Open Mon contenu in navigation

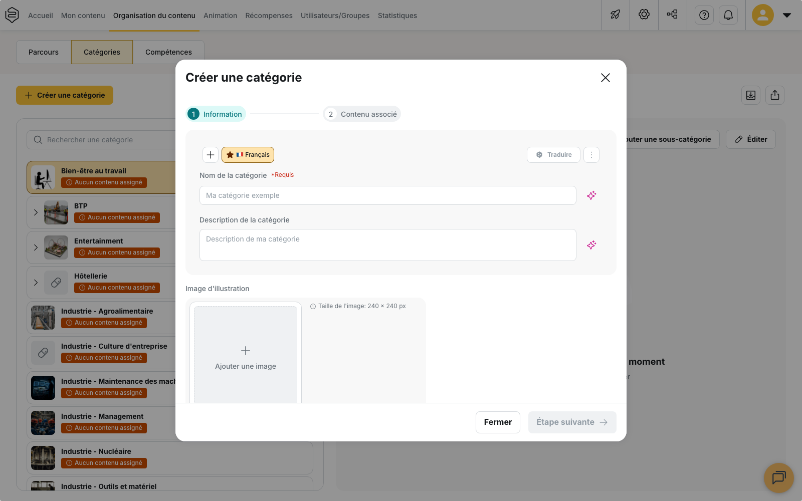point(83,16)
